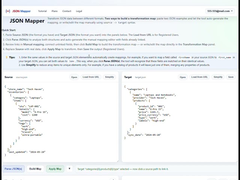Click the "inventories" line in Source
The width and height of the screenshot is (240, 180).
coord(18,92)
